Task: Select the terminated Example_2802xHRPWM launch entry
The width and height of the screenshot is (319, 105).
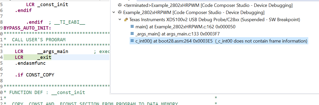Action: [208, 5]
